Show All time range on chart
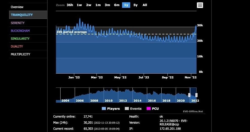This screenshot has width=250, height=132. click(x=145, y=5)
